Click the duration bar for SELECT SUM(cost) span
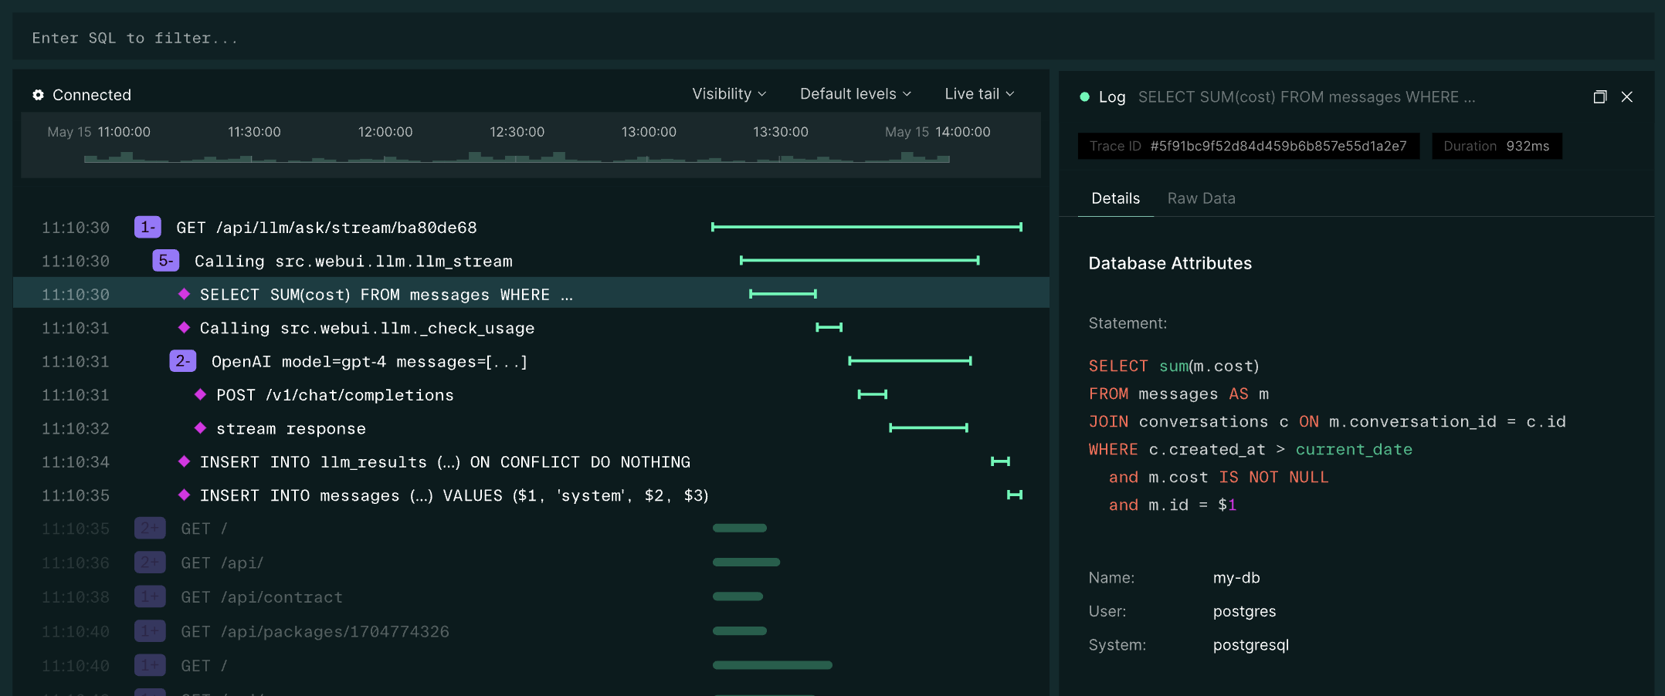This screenshot has width=1665, height=696. pyautogui.click(x=783, y=294)
